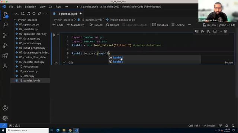Open notebook toolbar overflow ellipsis
238x133 pixels.
pyautogui.click(x=190, y=25)
